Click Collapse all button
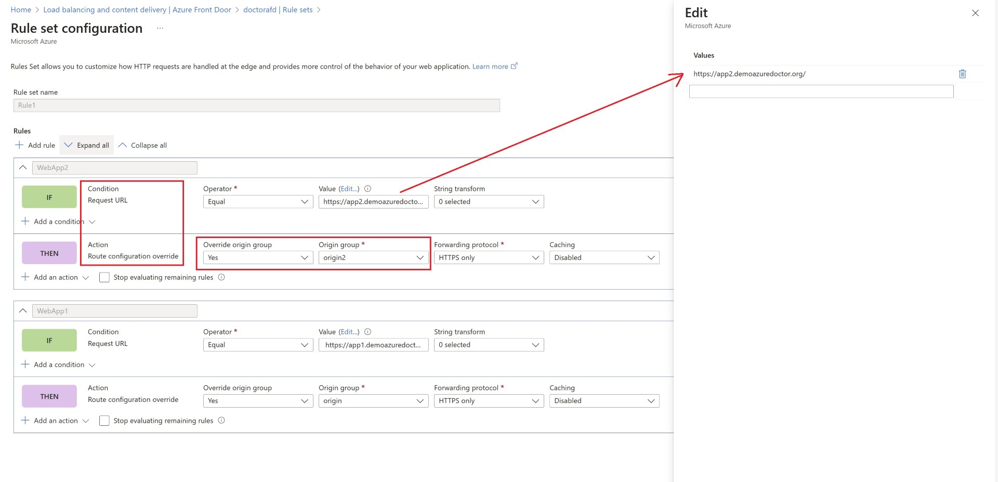This screenshot has width=998, height=482. pyautogui.click(x=143, y=145)
